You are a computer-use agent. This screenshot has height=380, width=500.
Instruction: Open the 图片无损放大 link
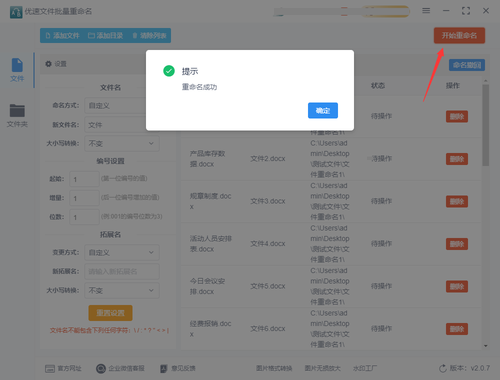(x=322, y=368)
